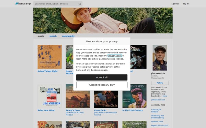Select the music tab
The height and width of the screenshot is (128, 206).
pos(41,36)
